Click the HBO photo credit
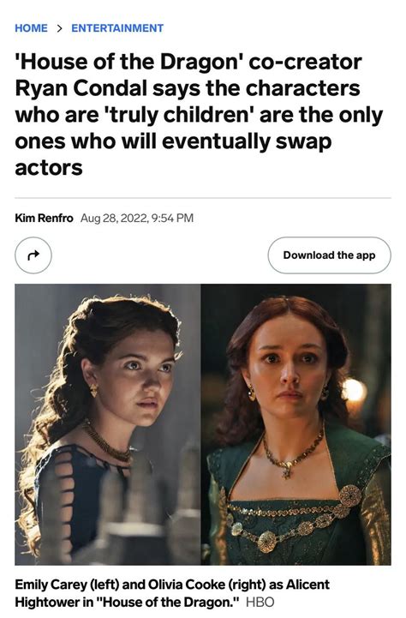 click(x=260, y=603)
